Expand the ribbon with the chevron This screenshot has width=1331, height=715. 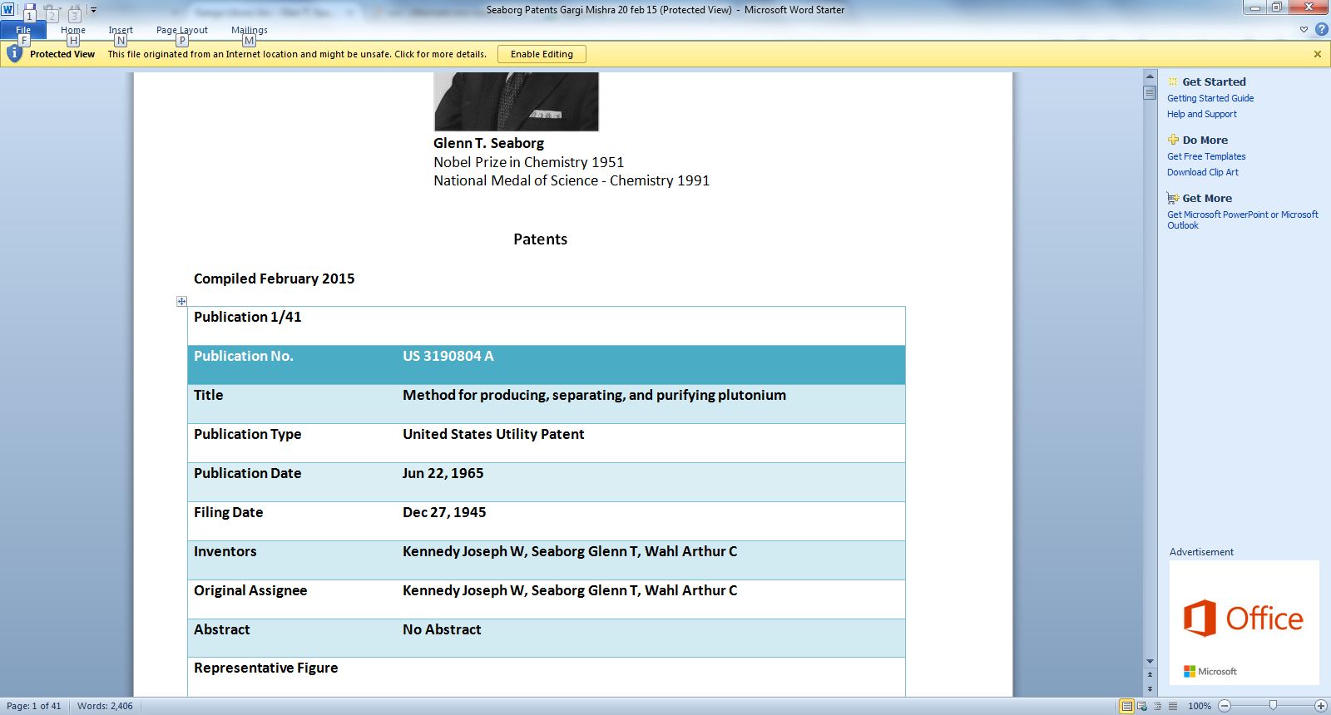pos(1304,29)
